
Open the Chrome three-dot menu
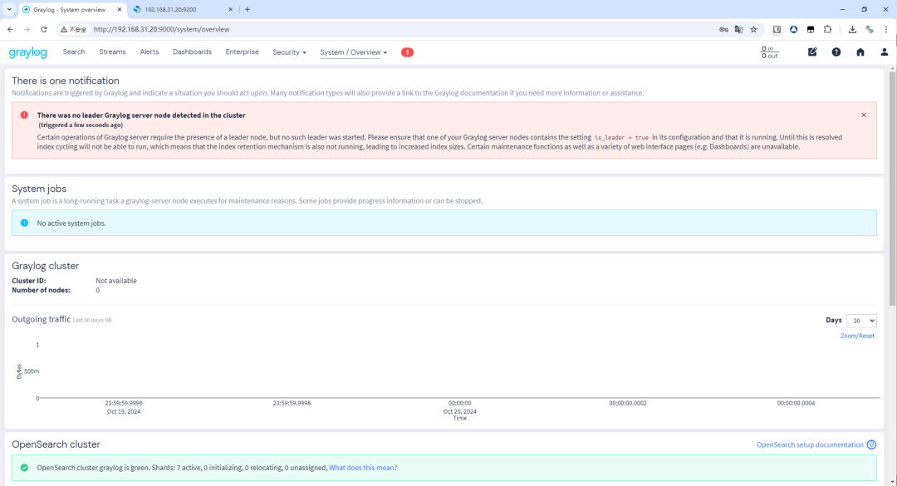pos(886,29)
